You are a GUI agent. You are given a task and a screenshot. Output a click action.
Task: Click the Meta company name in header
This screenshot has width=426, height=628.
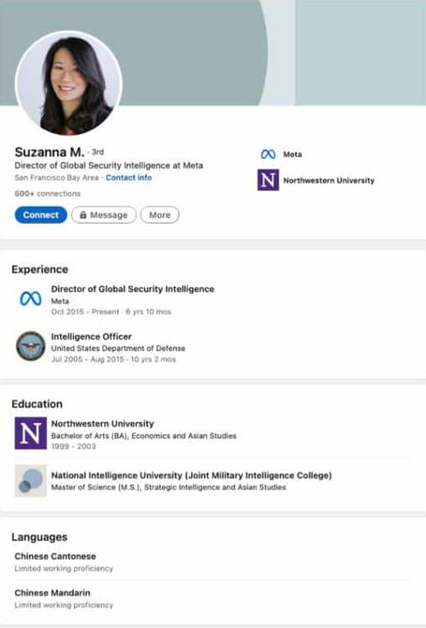coord(292,154)
